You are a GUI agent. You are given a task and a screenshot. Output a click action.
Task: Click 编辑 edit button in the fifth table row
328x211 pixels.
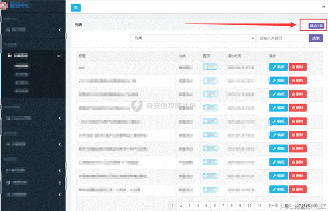tap(279, 121)
